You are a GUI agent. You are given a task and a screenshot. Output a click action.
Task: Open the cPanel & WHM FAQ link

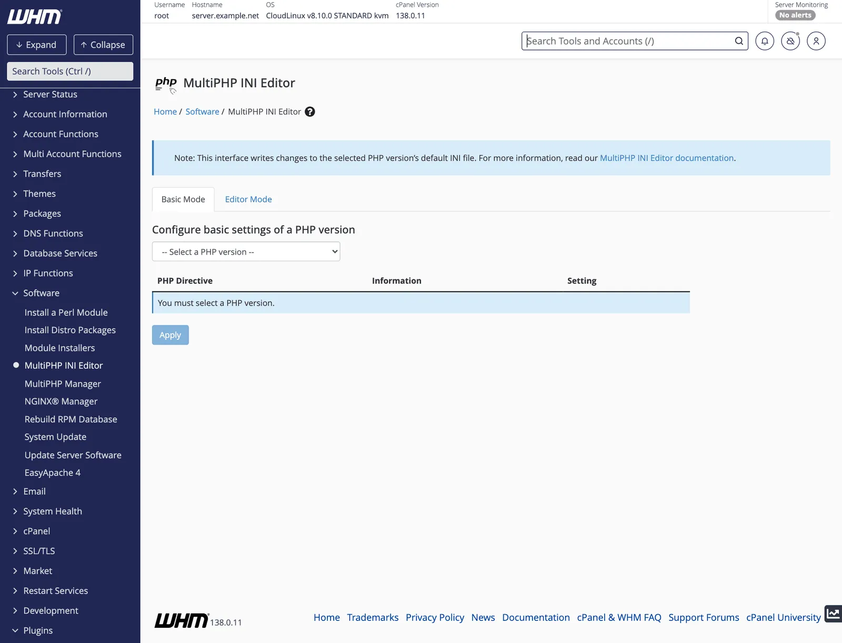619,618
